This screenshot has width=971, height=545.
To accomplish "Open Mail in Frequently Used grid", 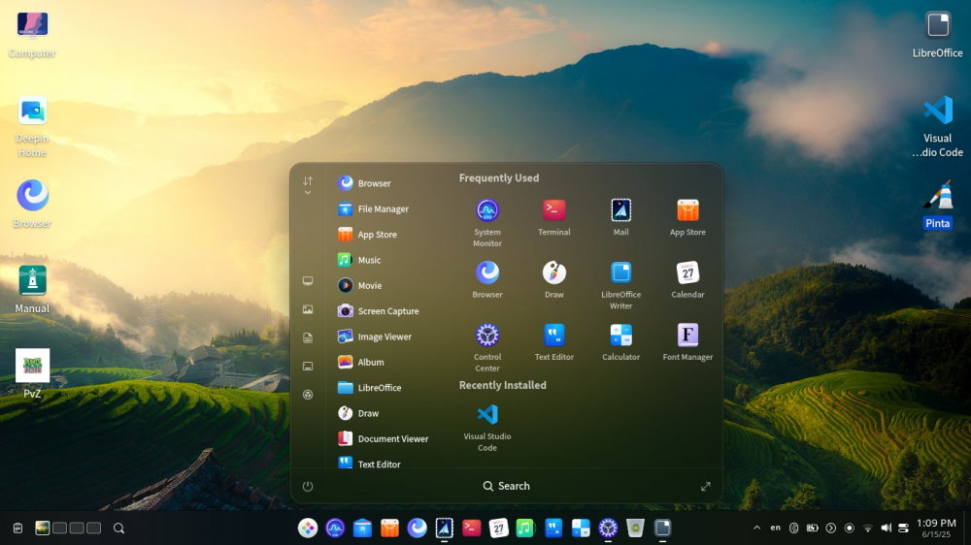I will pos(620,216).
